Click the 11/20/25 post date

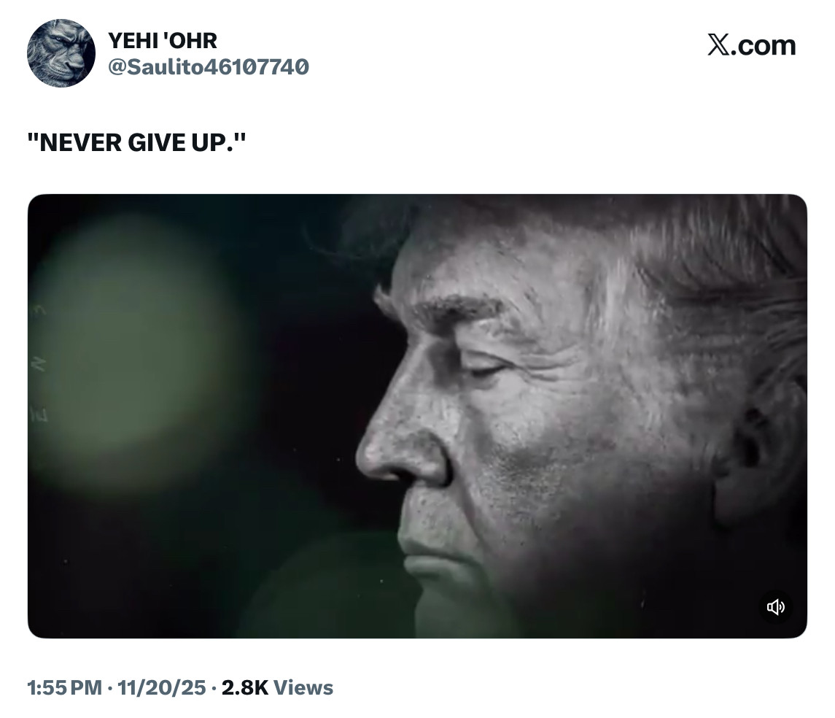(161, 687)
